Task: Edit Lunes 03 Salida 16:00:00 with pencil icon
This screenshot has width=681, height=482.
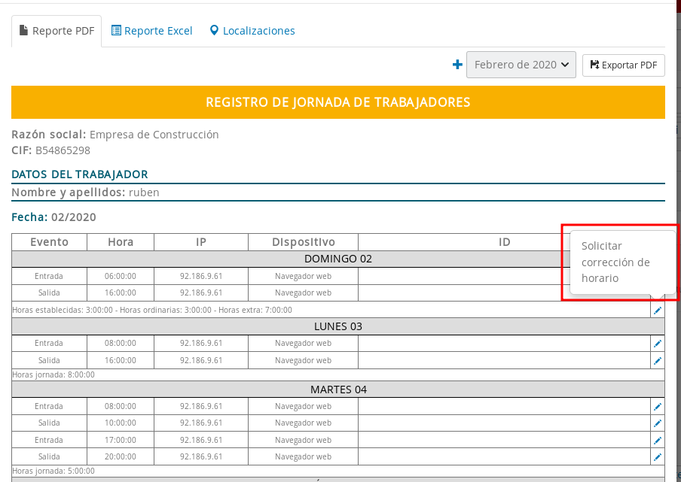Action: [658, 360]
